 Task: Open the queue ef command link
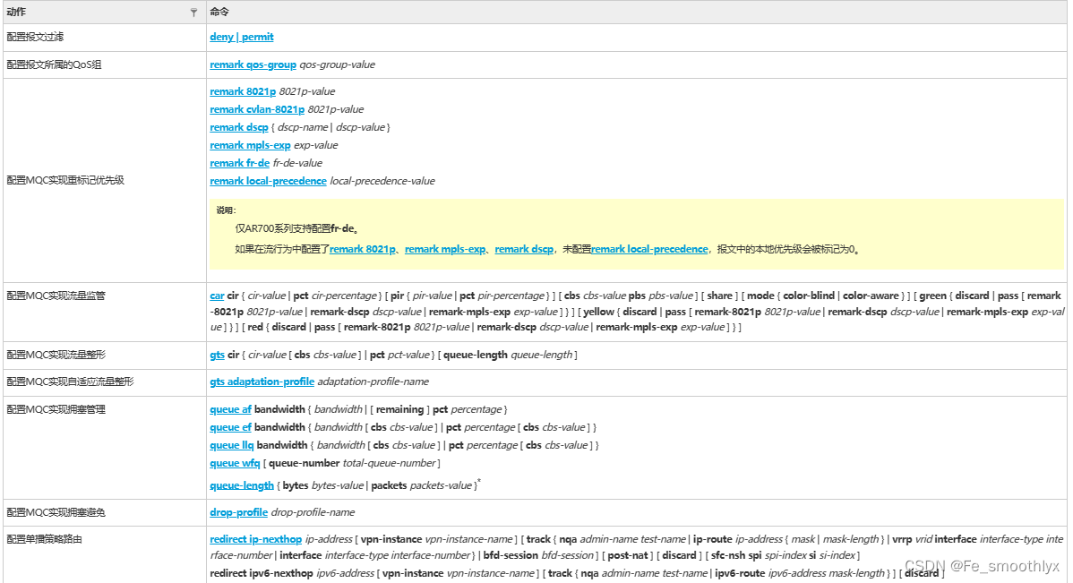click(230, 427)
